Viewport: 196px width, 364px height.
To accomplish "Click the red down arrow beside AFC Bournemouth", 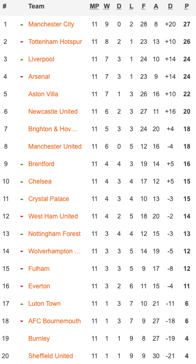I will tap(22, 321).
